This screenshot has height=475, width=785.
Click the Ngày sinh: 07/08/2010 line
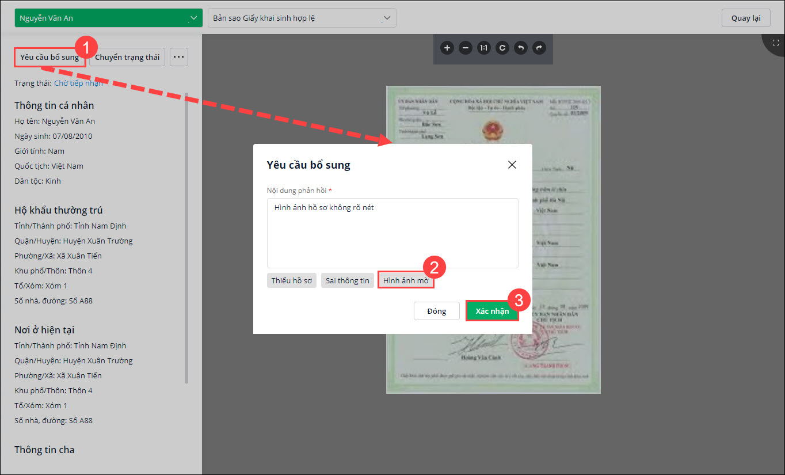(x=54, y=136)
